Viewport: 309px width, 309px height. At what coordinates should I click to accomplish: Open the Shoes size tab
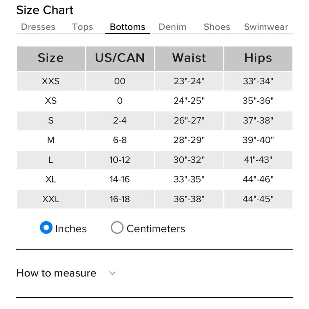point(217,27)
